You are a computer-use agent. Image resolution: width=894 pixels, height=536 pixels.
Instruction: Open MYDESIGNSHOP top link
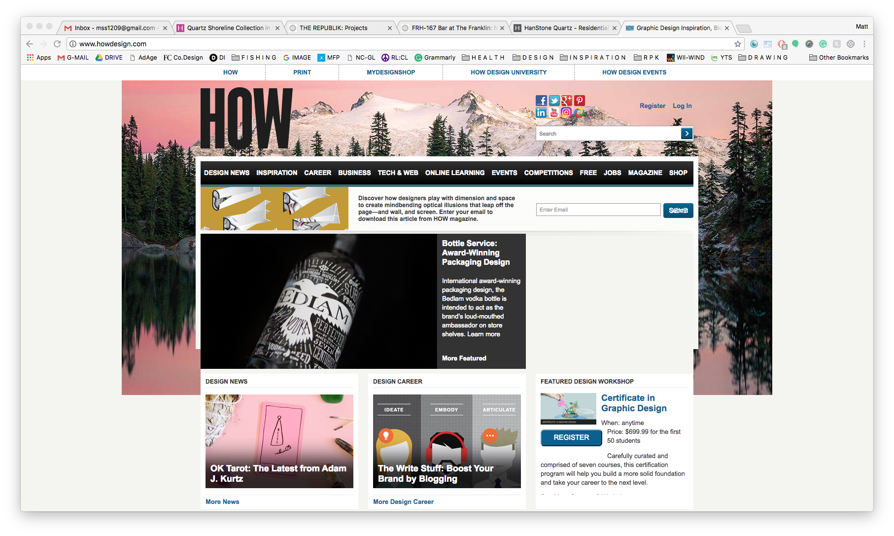tap(391, 72)
